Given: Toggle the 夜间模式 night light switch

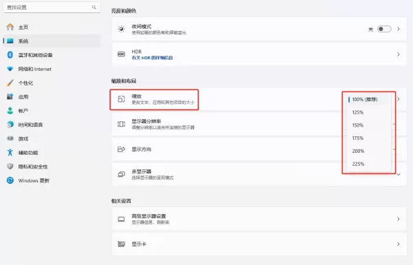Looking at the screenshot, I should (384, 29).
